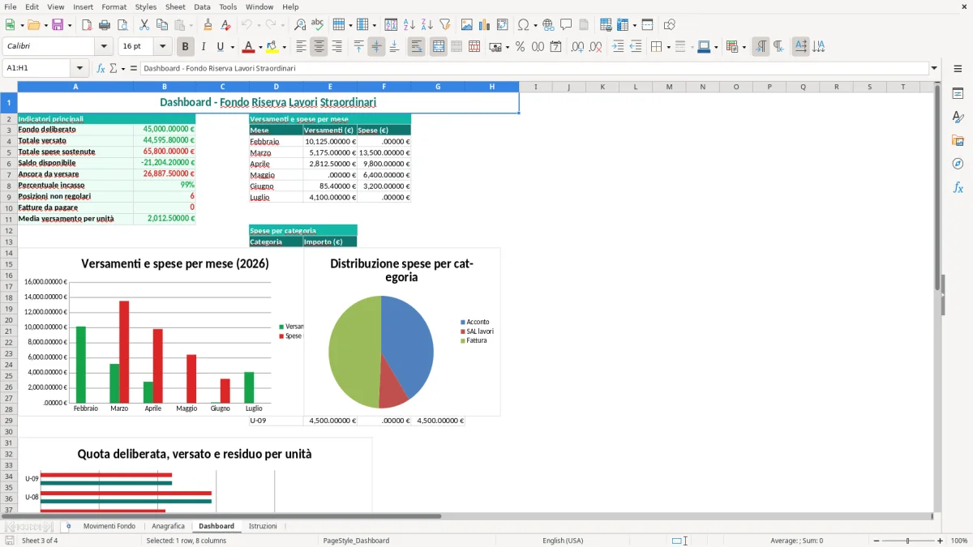Toggle bold formatting
Image resolution: width=973 pixels, height=547 pixels.
(185, 47)
